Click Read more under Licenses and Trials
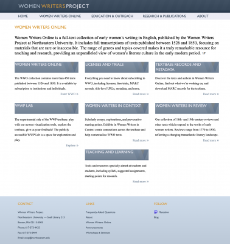Screen dimensions: 230x244 pyautogui.click(x=141, y=94)
